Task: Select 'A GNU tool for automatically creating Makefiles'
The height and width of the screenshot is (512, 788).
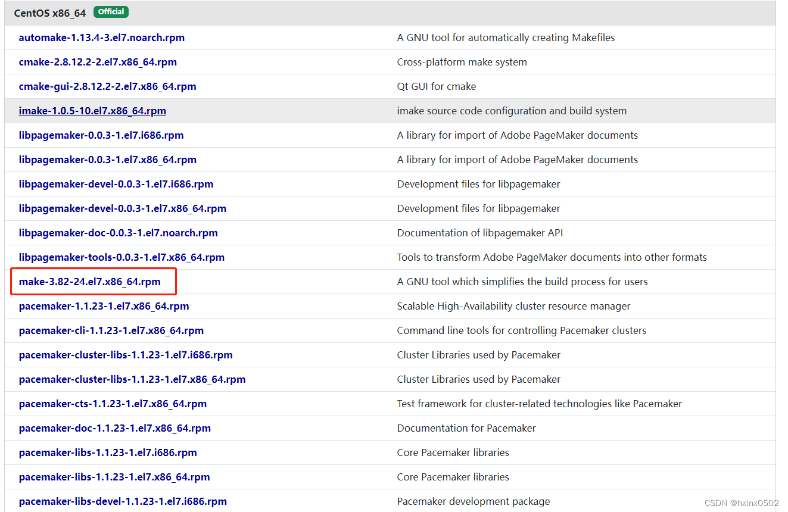Action: point(506,38)
